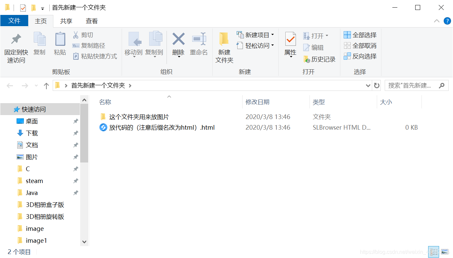
Task: Open the File (文件) tab
Action: (x=14, y=21)
